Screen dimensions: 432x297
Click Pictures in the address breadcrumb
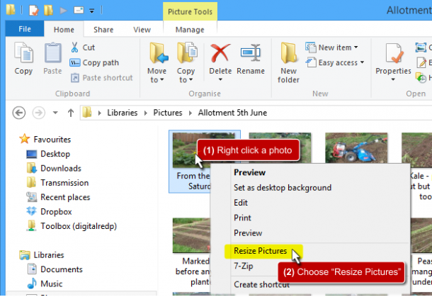click(x=168, y=113)
